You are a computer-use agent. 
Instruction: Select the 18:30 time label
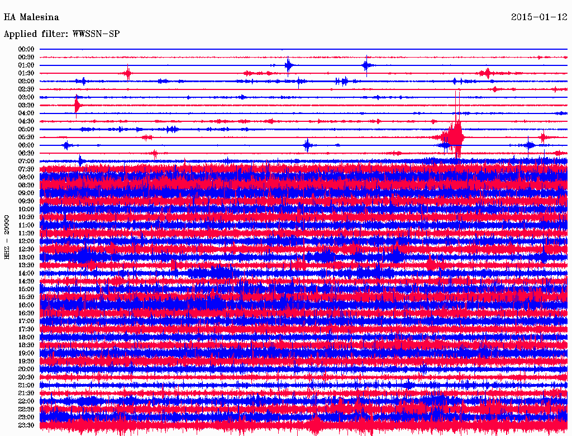26,345
